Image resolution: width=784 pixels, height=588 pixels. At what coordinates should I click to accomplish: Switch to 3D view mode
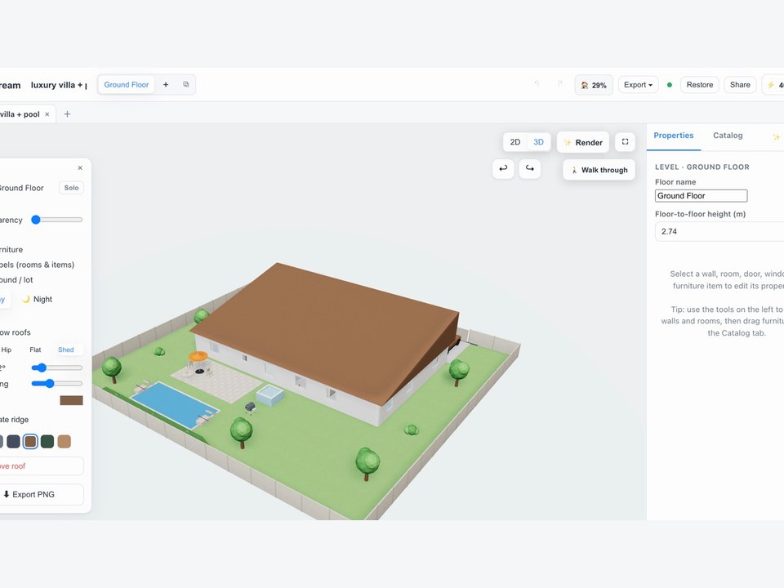pyautogui.click(x=538, y=142)
